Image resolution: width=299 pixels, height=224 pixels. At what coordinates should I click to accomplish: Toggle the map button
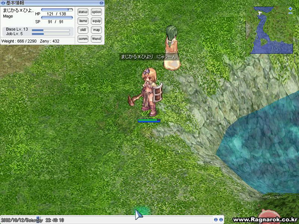96,30
